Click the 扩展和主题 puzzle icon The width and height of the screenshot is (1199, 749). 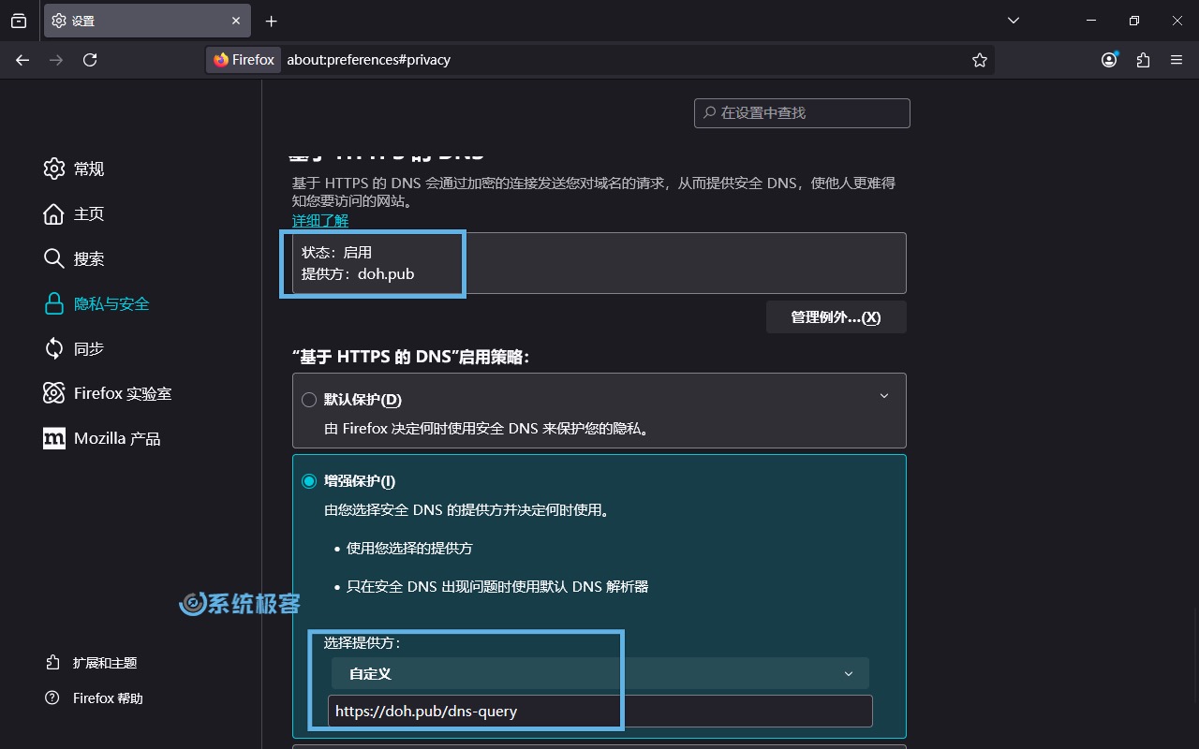(x=52, y=663)
